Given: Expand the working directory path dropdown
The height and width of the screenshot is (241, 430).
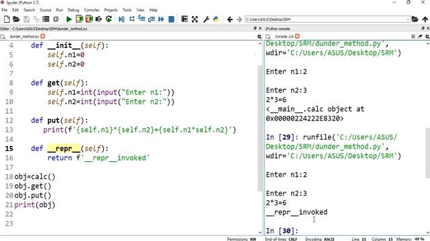Looking at the screenshot, I should pos(408,19).
